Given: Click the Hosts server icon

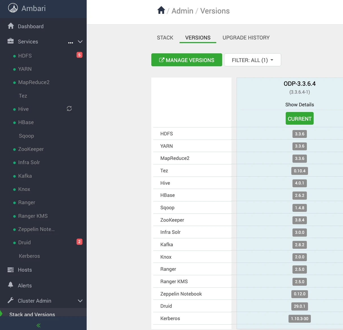Looking at the screenshot, I should [10, 270].
